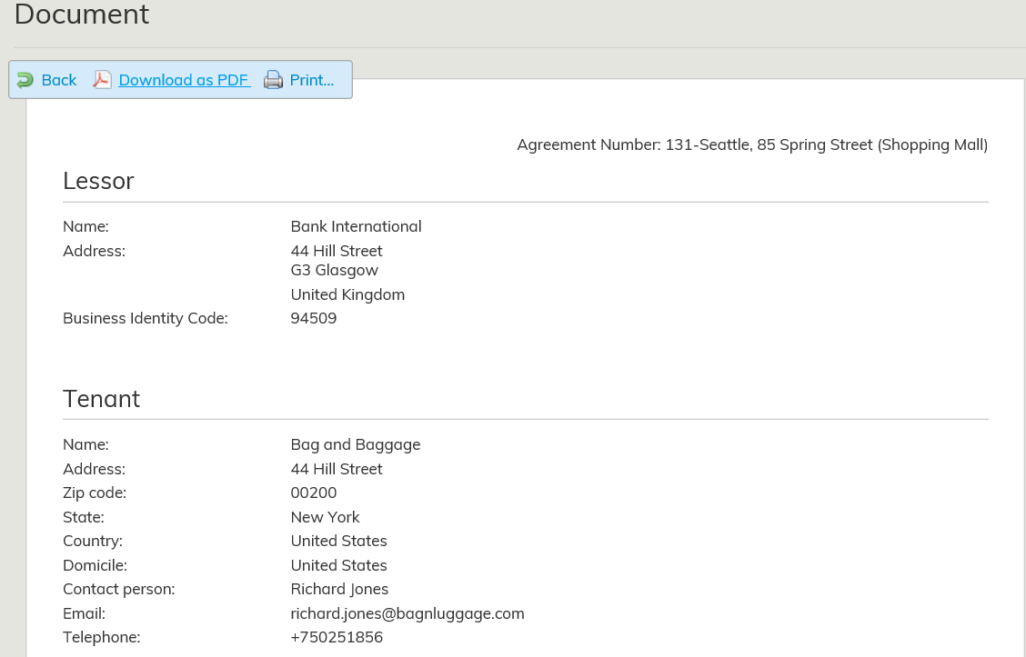Click the tenant name Bag and Baggage
This screenshot has height=657, width=1026.
[x=355, y=444]
